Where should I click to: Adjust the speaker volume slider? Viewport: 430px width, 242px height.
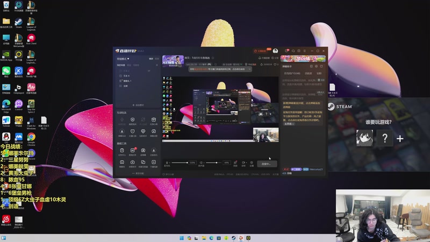coord(213,163)
